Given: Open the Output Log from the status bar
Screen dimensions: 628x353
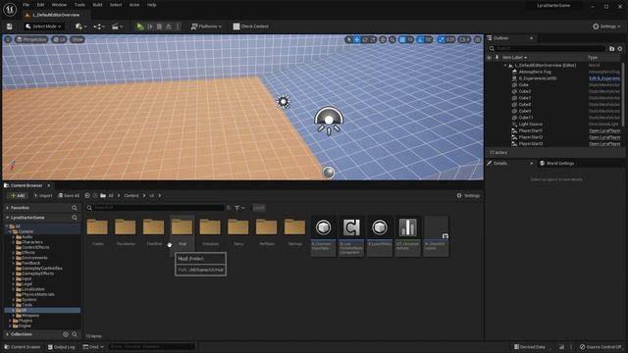Looking at the screenshot, I should click(x=61, y=347).
